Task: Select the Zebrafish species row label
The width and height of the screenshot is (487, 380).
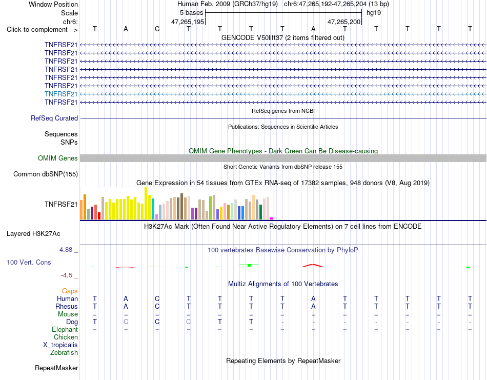Action: pyautogui.click(x=64, y=353)
